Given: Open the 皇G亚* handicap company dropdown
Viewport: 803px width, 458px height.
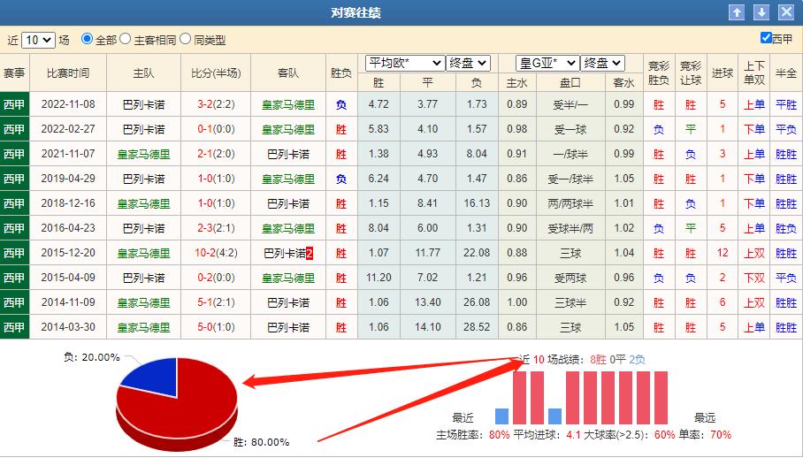Looking at the screenshot, I should pos(547,63).
